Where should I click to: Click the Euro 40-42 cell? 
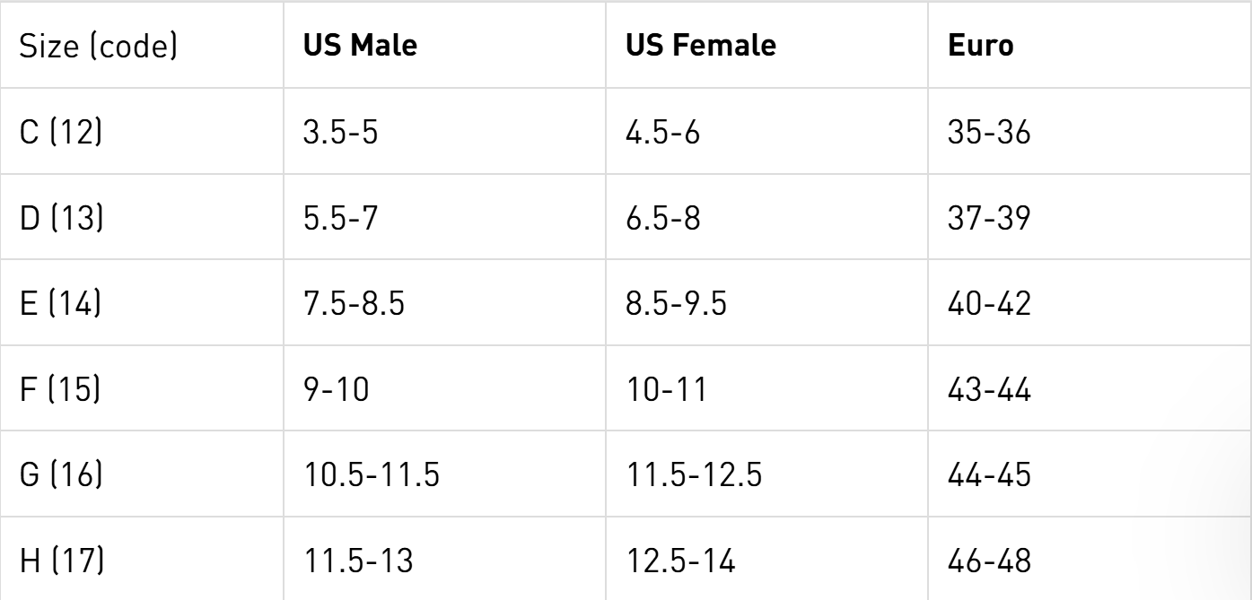[989, 303]
